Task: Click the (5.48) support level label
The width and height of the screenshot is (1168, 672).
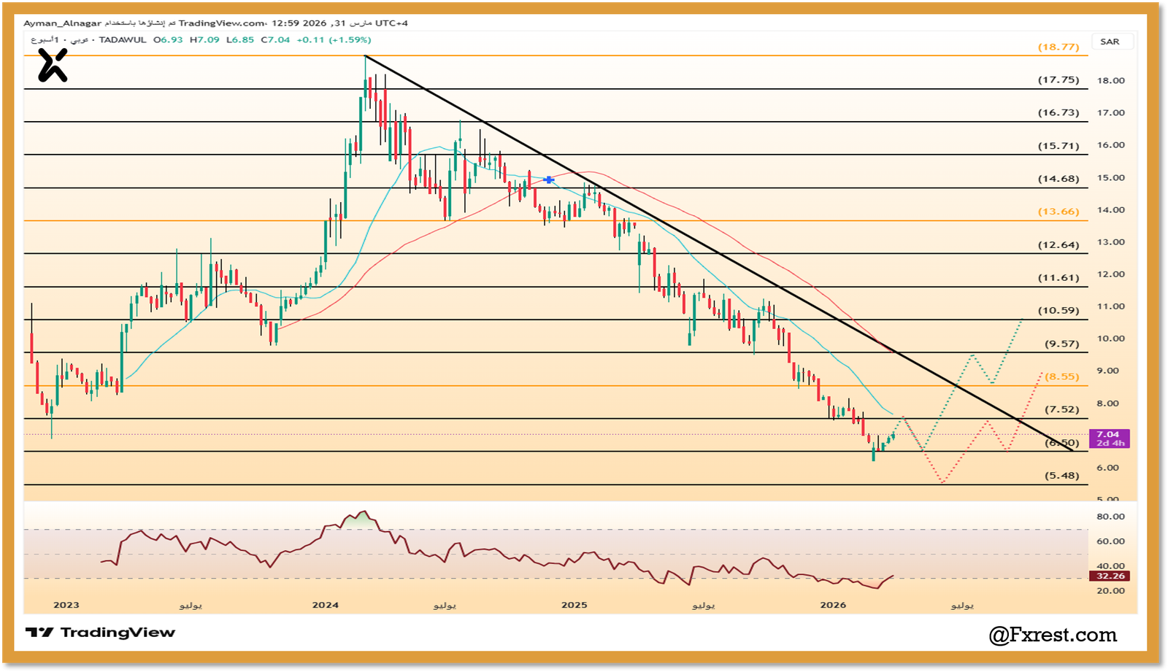Action: [1061, 475]
